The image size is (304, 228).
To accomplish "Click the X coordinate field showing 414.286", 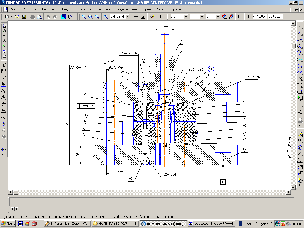I will 260,17.
